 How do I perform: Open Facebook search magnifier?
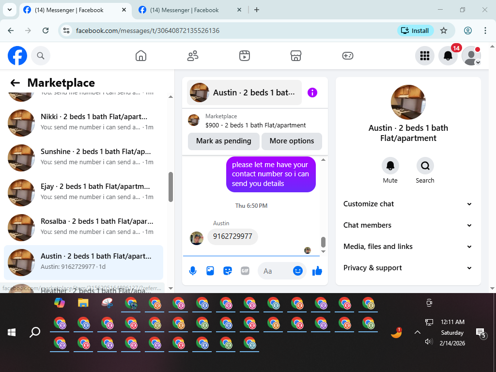[41, 56]
